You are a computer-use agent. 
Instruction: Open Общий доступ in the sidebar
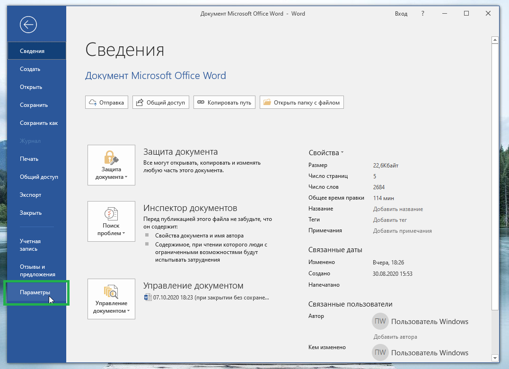click(x=37, y=177)
